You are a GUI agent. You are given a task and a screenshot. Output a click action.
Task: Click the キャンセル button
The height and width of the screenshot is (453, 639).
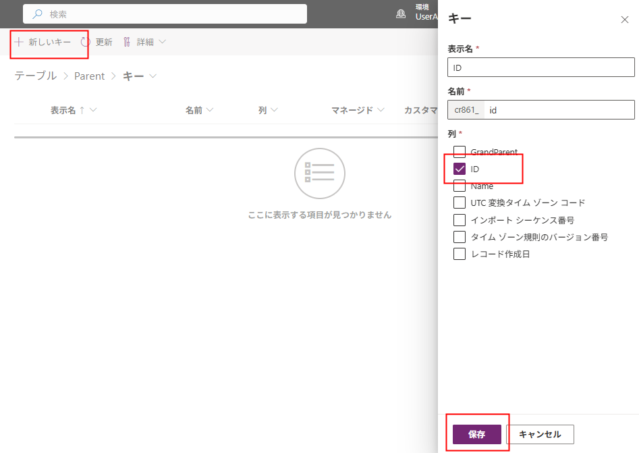[x=539, y=434]
